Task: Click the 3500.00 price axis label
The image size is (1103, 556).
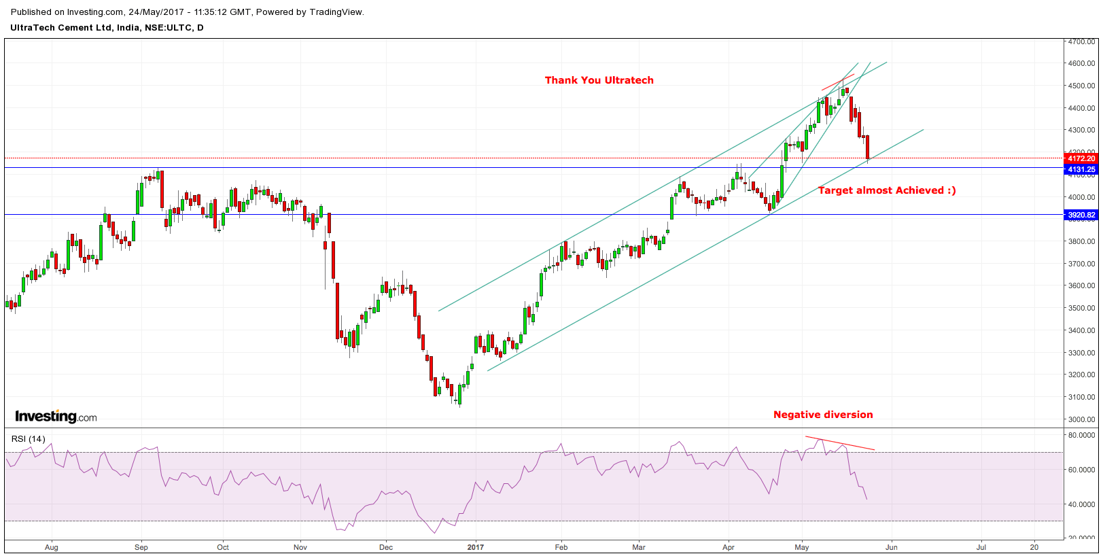Action: pyautogui.click(x=1081, y=308)
